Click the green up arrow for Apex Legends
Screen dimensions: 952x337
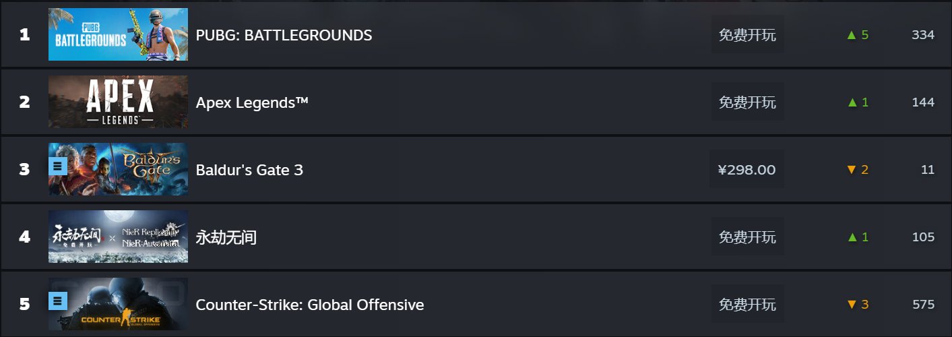click(852, 102)
